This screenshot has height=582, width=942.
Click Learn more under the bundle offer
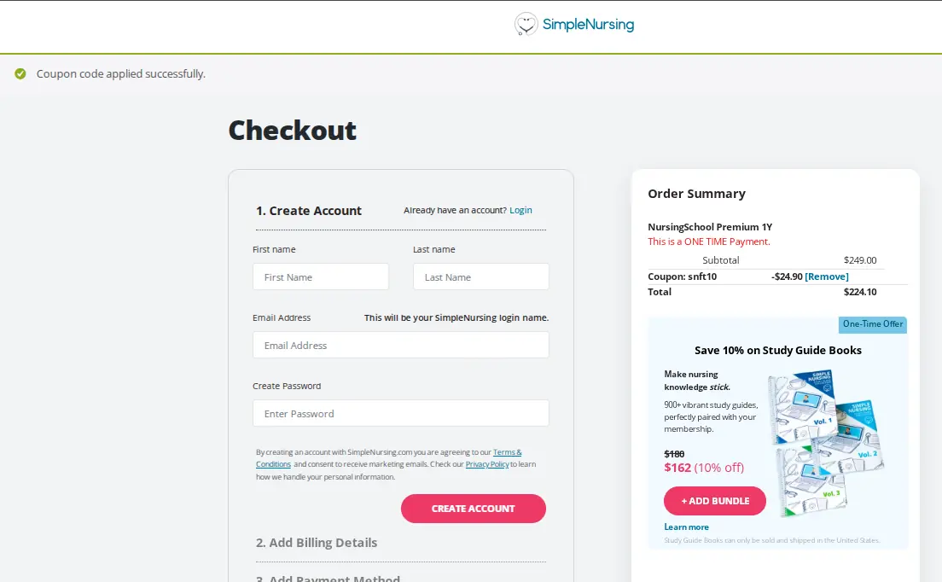[686, 527]
